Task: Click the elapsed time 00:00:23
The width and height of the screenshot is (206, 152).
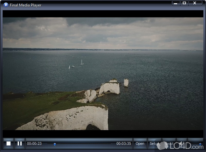Action: pyautogui.click(x=34, y=143)
